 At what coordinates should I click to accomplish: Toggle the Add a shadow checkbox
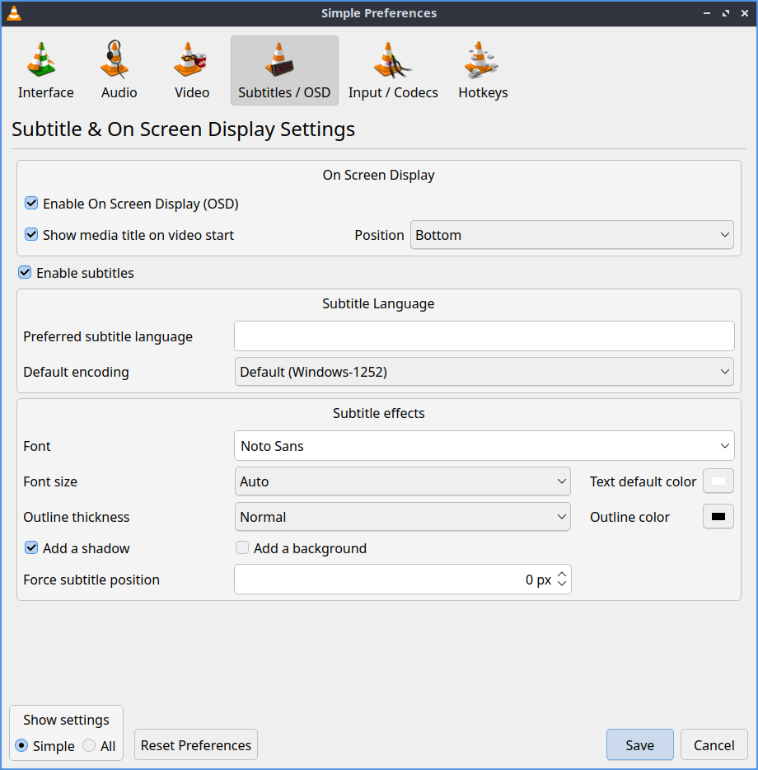pyautogui.click(x=31, y=548)
